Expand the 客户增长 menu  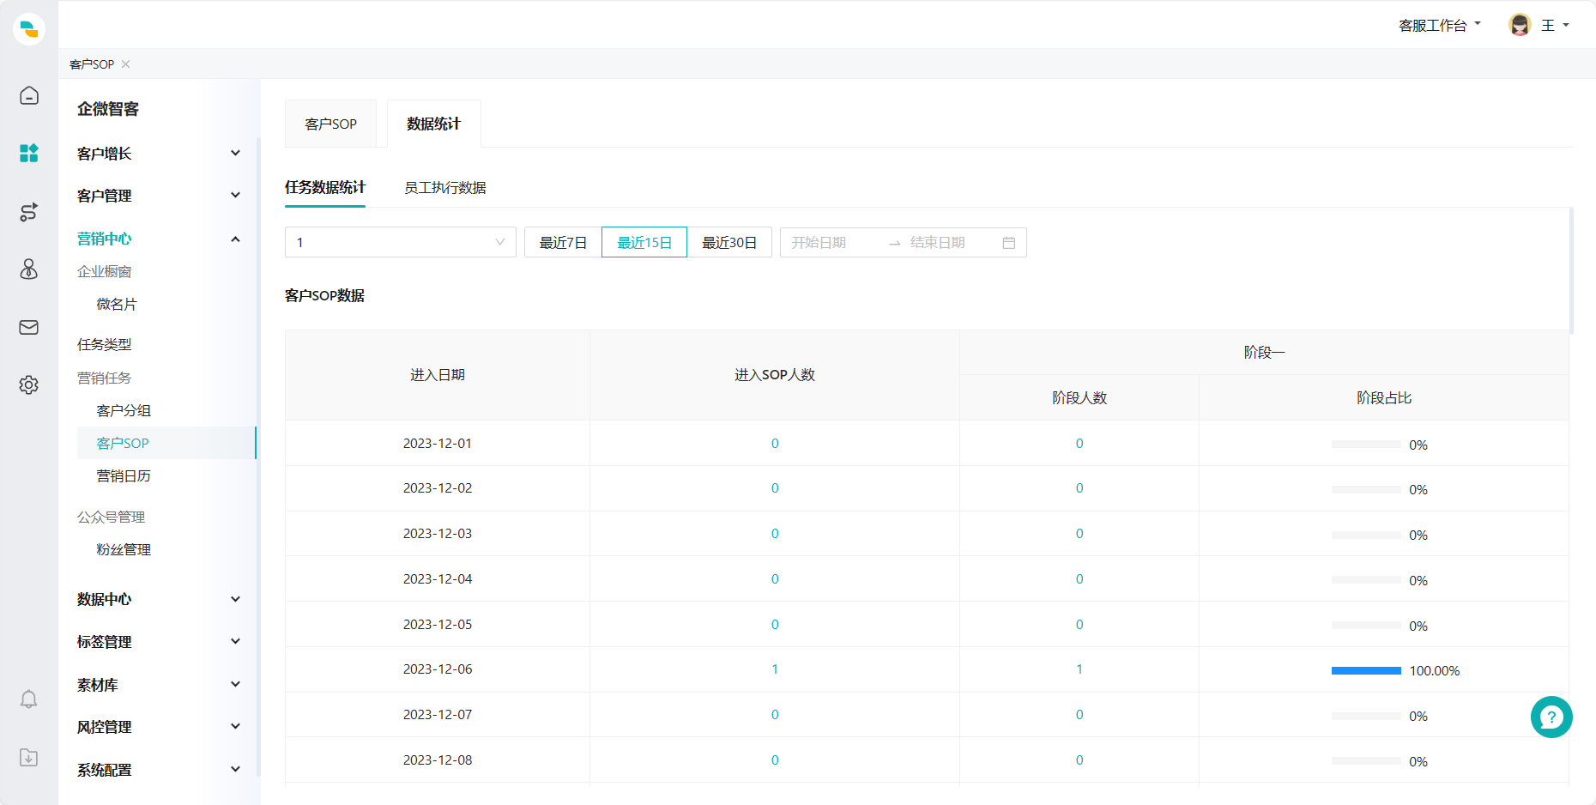tap(159, 154)
